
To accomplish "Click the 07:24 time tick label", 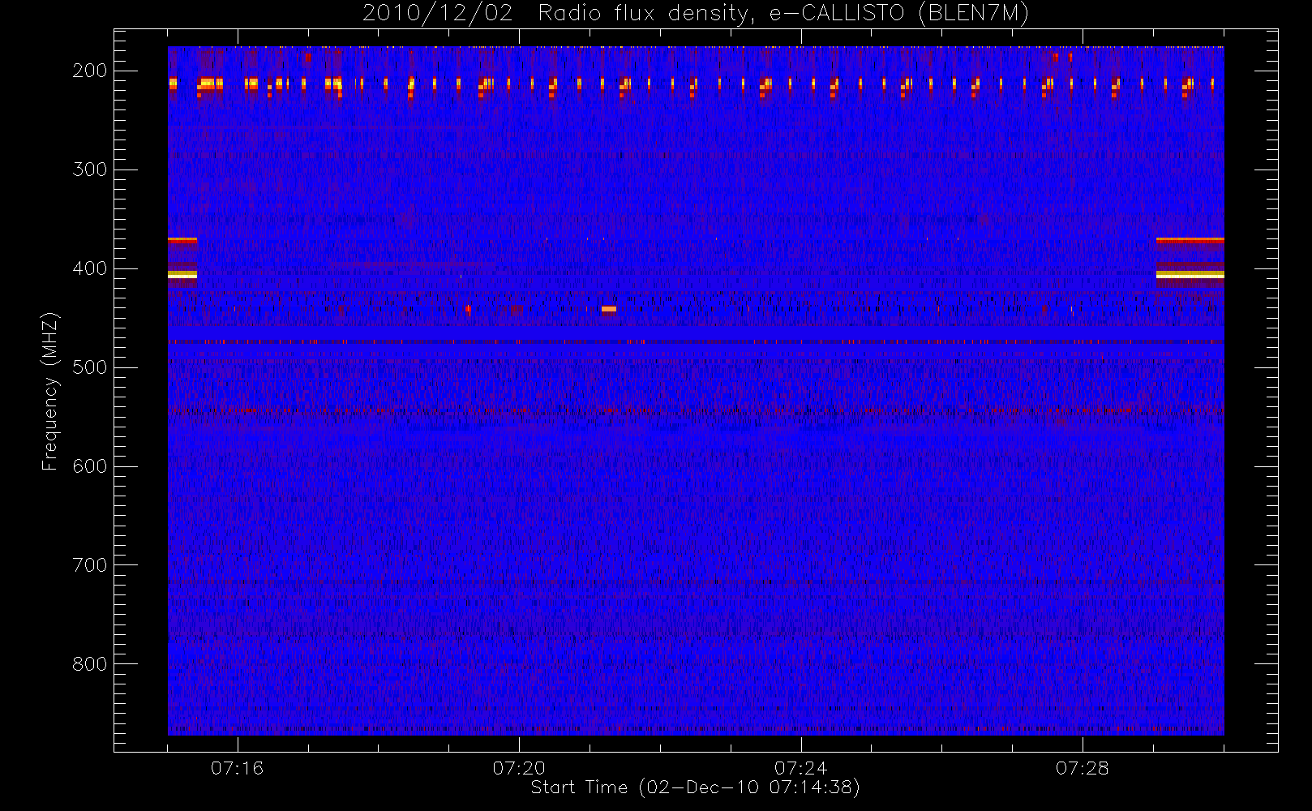I will [801, 768].
